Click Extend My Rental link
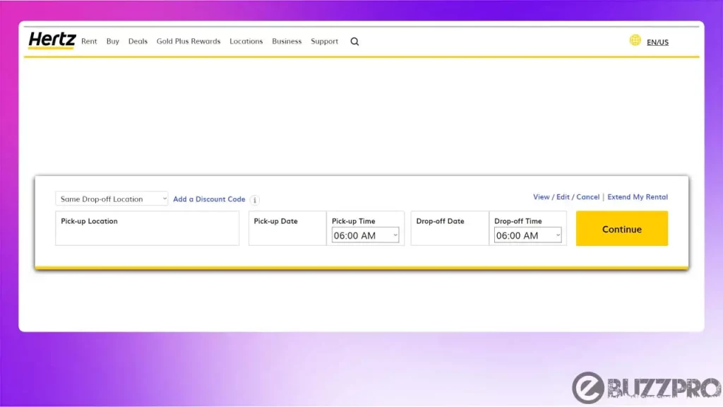The height and width of the screenshot is (407, 723). [638, 197]
